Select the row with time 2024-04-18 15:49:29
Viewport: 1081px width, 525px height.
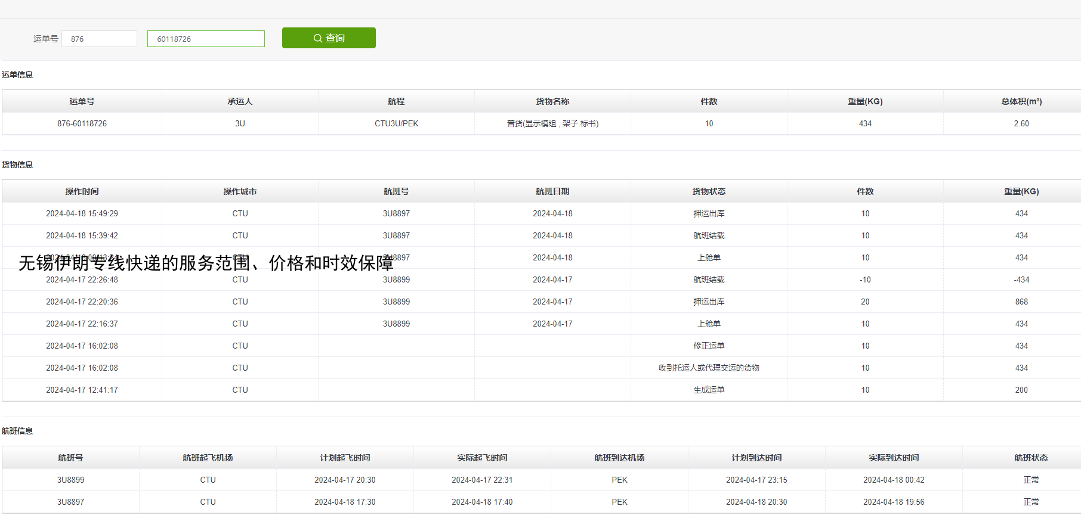click(x=82, y=213)
